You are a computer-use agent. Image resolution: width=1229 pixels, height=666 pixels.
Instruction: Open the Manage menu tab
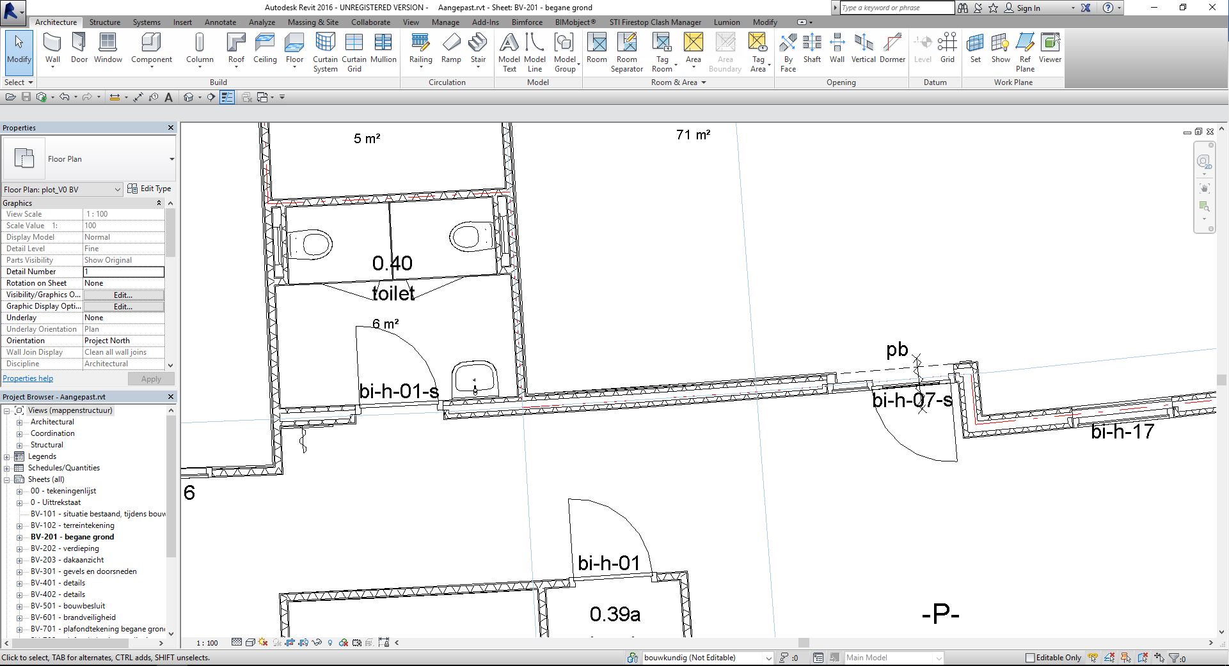(x=445, y=22)
